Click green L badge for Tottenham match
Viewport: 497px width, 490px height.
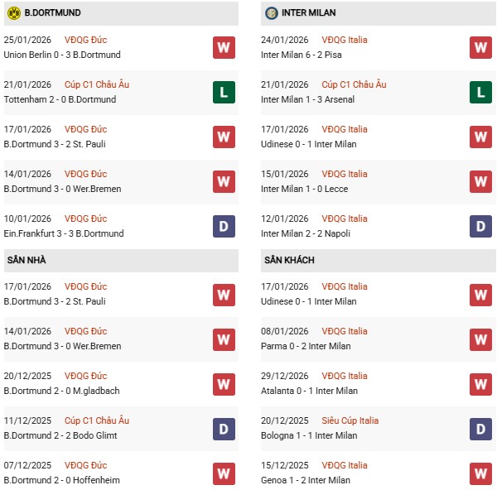coord(224,92)
